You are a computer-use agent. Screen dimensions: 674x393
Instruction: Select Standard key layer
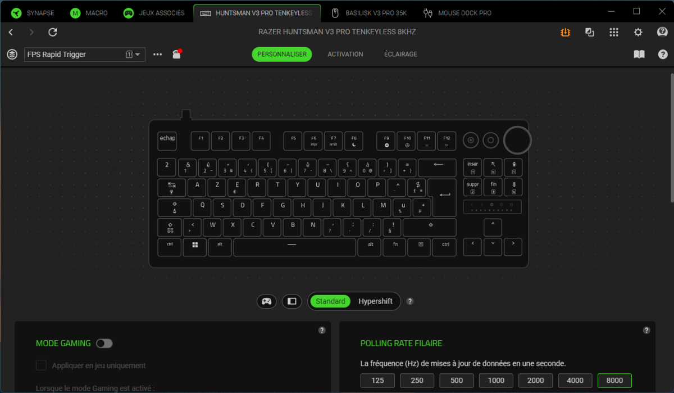click(x=330, y=301)
